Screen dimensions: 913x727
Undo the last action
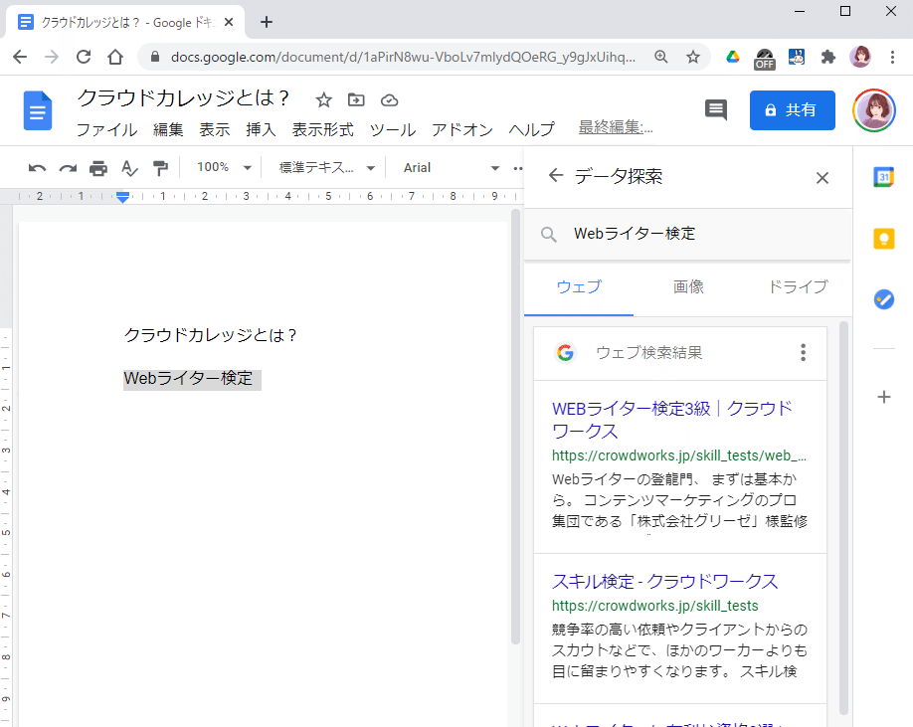[x=37, y=167]
